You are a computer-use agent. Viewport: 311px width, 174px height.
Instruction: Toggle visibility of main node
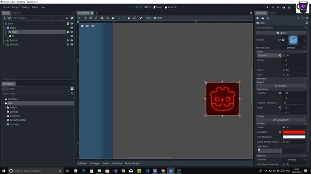(x=72, y=32)
